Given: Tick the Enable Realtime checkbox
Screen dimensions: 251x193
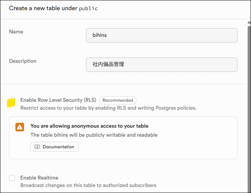Looking at the screenshot, I should [12, 178].
